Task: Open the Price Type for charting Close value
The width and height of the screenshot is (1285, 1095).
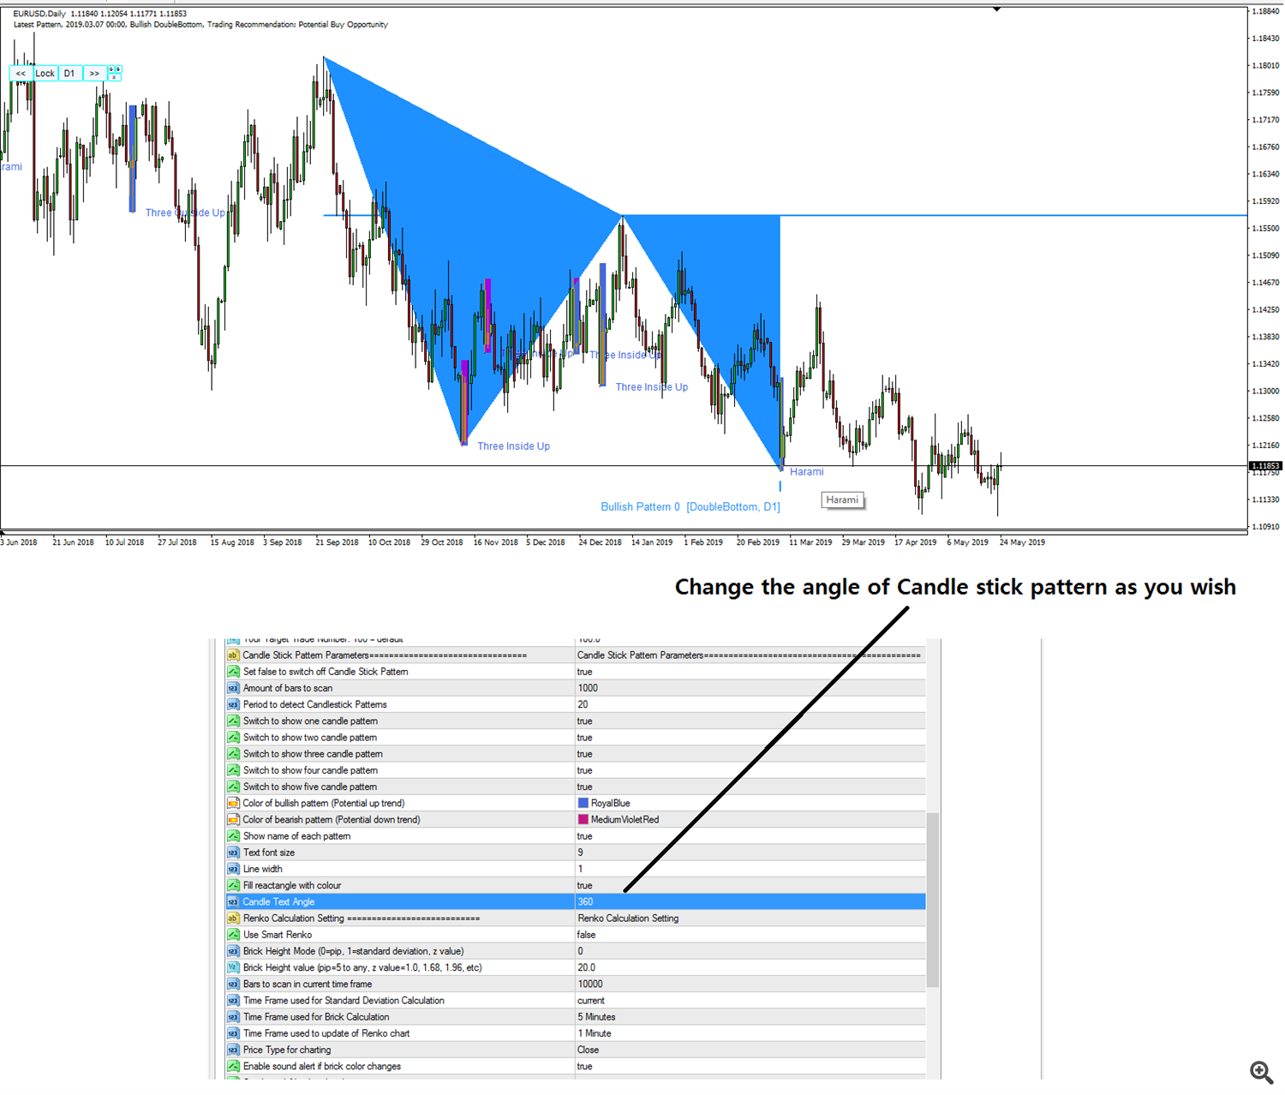Action: click(x=589, y=1050)
